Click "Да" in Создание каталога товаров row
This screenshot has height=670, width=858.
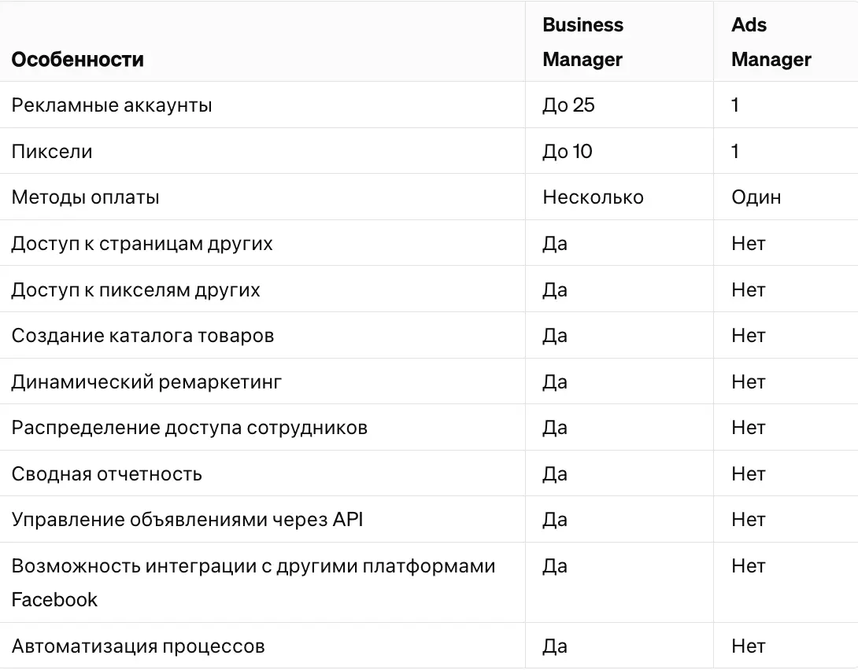point(555,336)
